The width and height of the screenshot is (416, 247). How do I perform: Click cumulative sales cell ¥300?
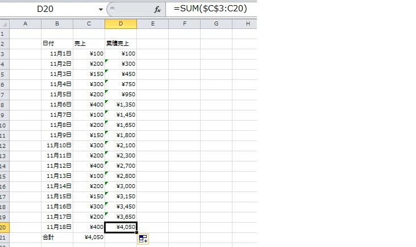(120, 64)
